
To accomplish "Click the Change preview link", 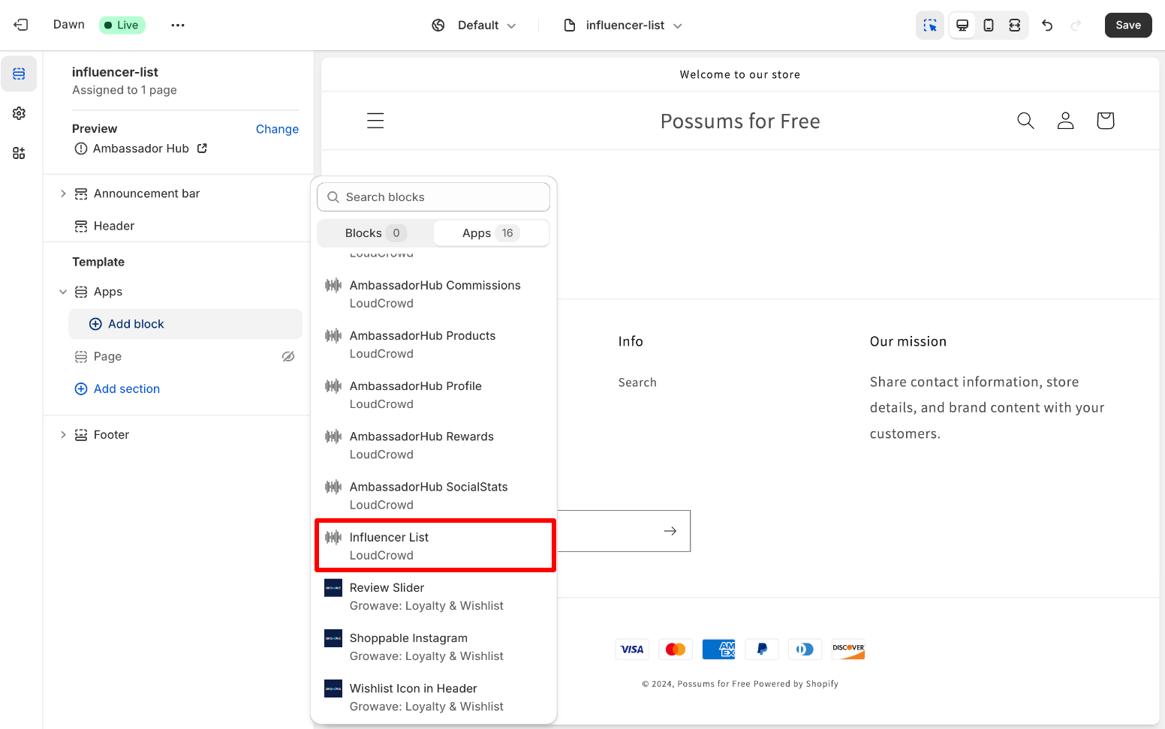I will click(x=277, y=129).
